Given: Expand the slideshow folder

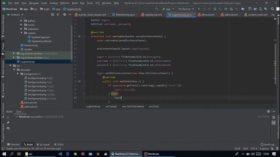Looking at the screenshot, I should click(21, 29).
